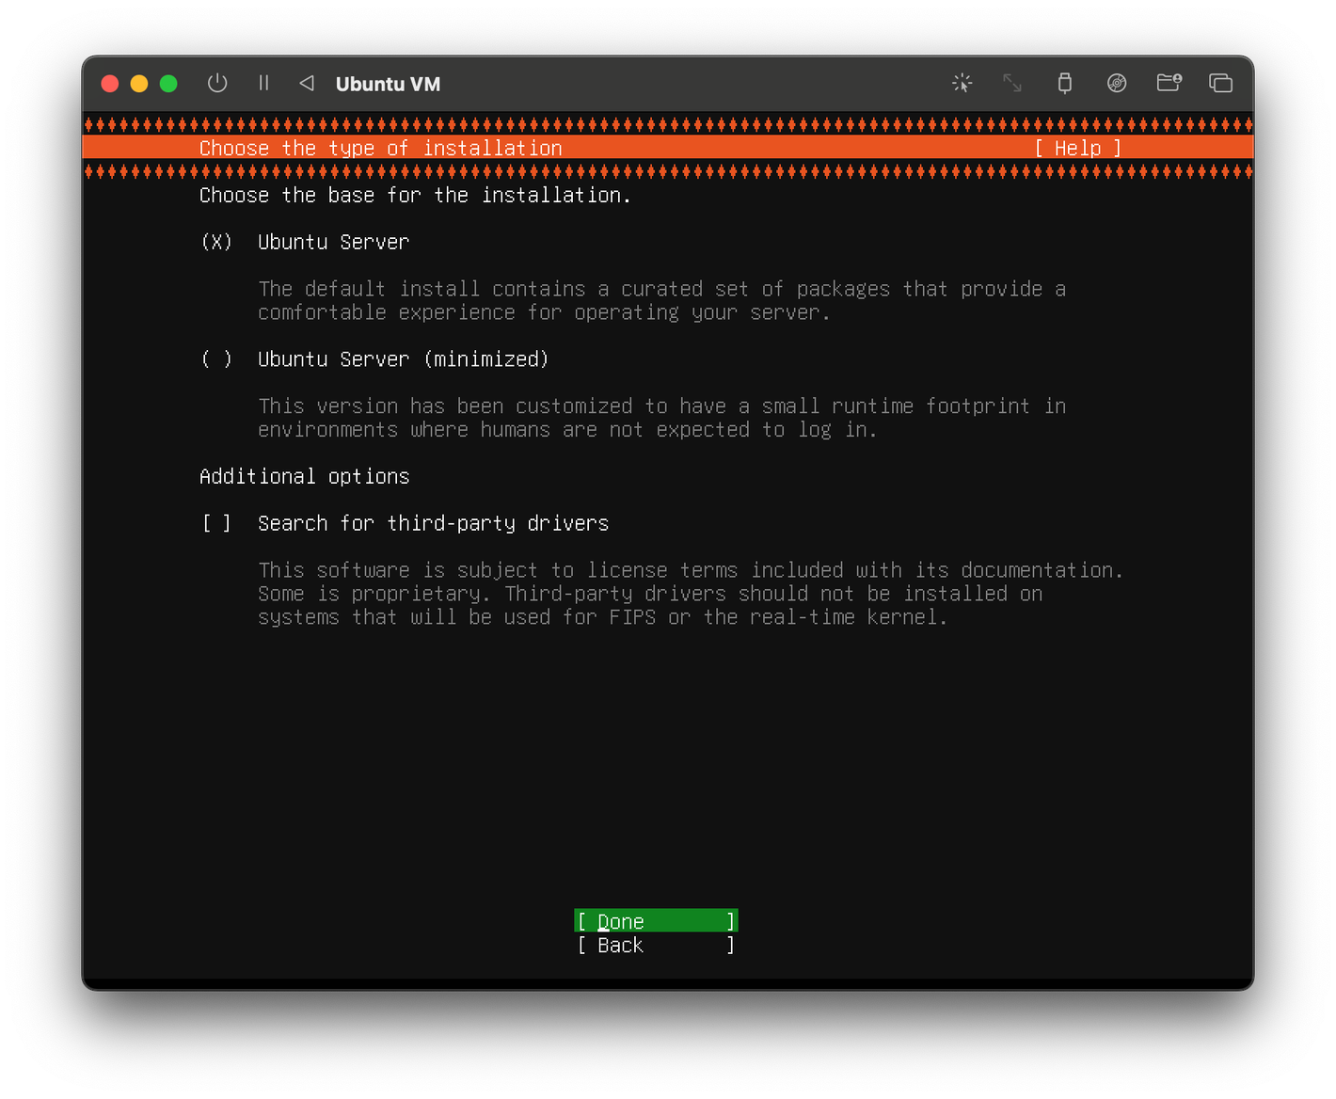Click the windows overlay icon
This screenshot has height=1099, width=1336.
click(x=1221, y=83)
